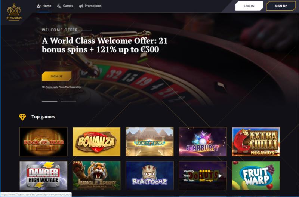Open the Promotions menu item

(x=93, y=6)
